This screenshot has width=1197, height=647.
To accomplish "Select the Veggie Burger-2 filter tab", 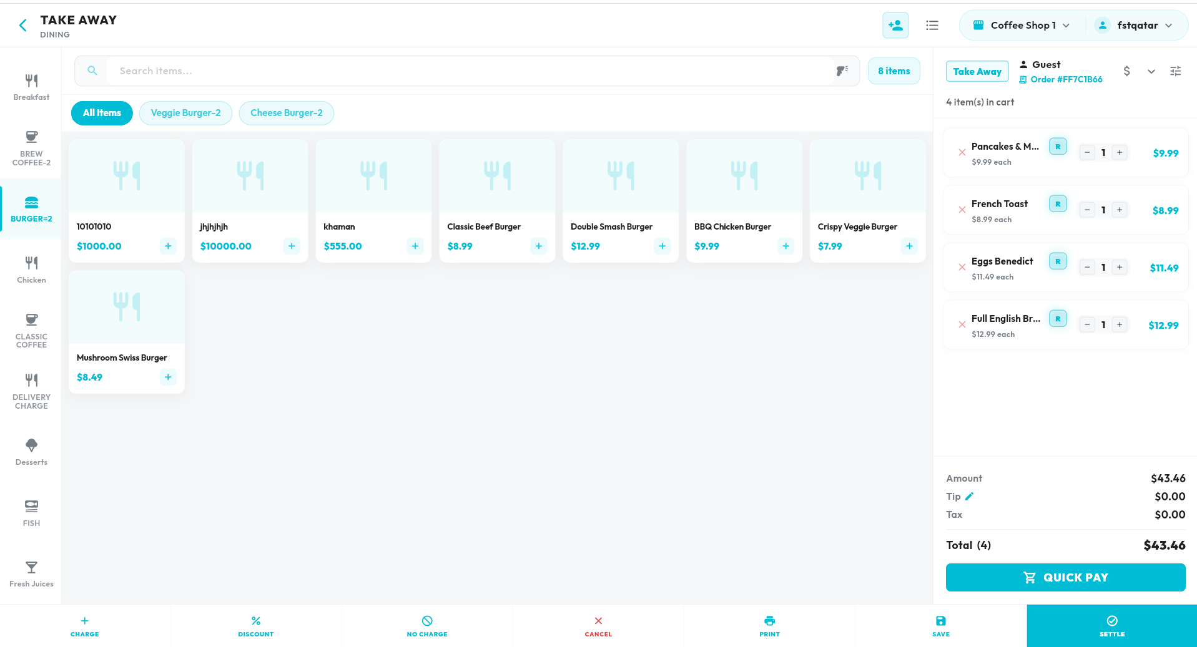I will (185, 113).
